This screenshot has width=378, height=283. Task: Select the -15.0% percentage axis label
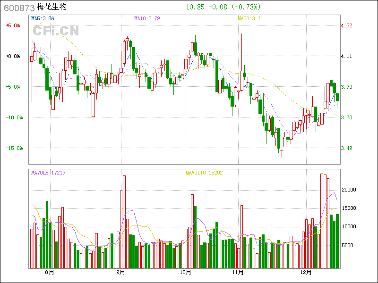13,148
